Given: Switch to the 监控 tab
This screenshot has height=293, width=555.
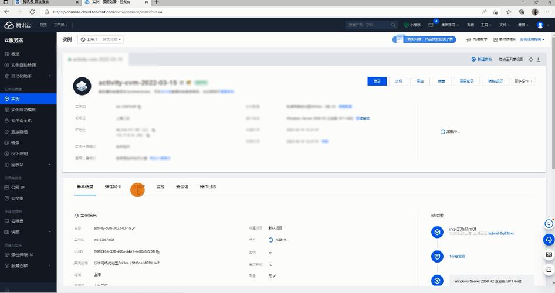Looking at the screenshot, I should click(160, 186).
